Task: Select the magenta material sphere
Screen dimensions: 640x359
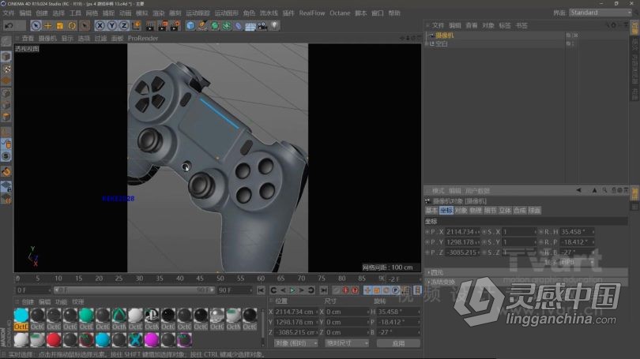Action: [152, 339]
